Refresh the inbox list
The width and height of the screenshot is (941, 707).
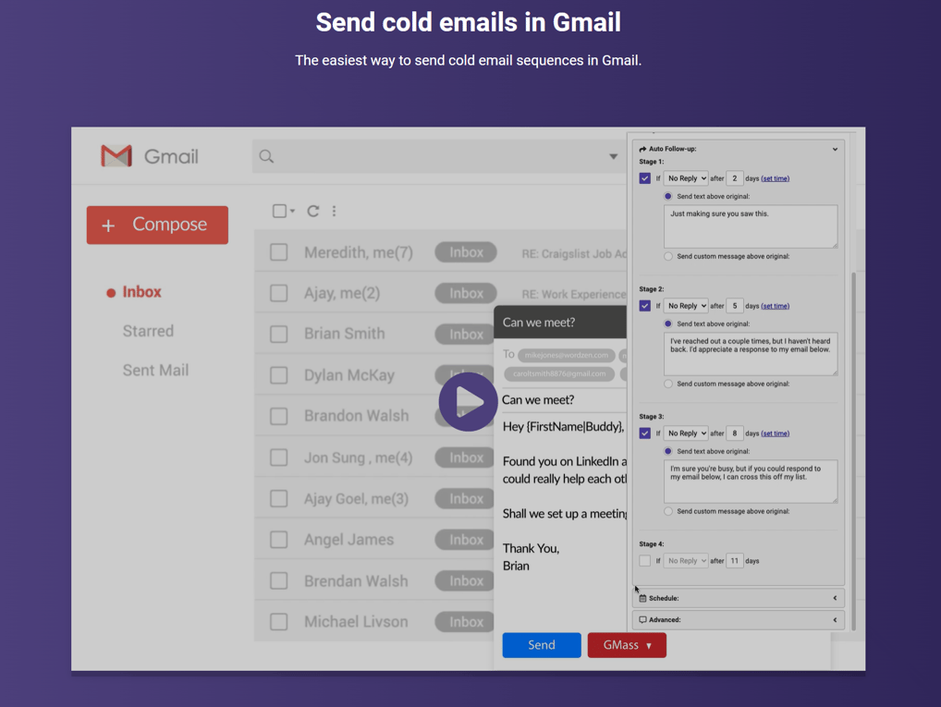tap(312, 212)
